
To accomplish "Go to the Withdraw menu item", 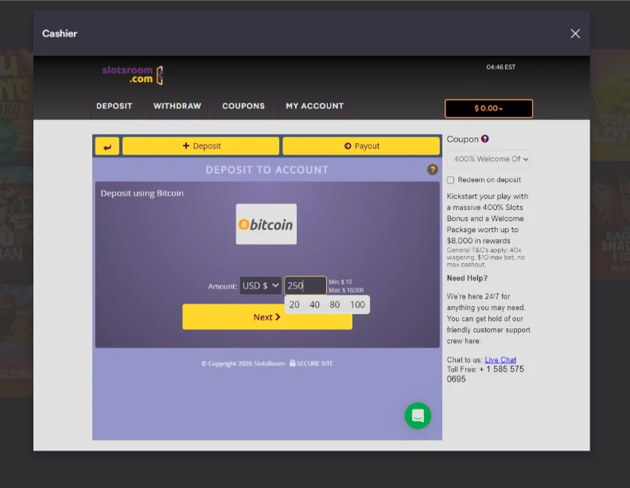I will click(x=177, y=106).
